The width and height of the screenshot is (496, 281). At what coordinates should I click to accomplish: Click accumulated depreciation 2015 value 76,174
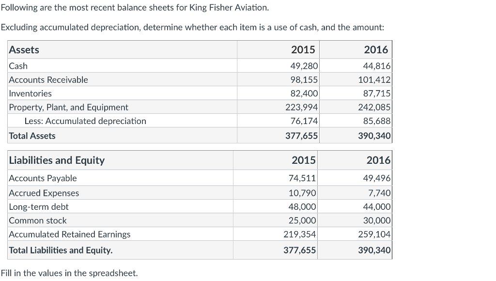pos(303,121)
